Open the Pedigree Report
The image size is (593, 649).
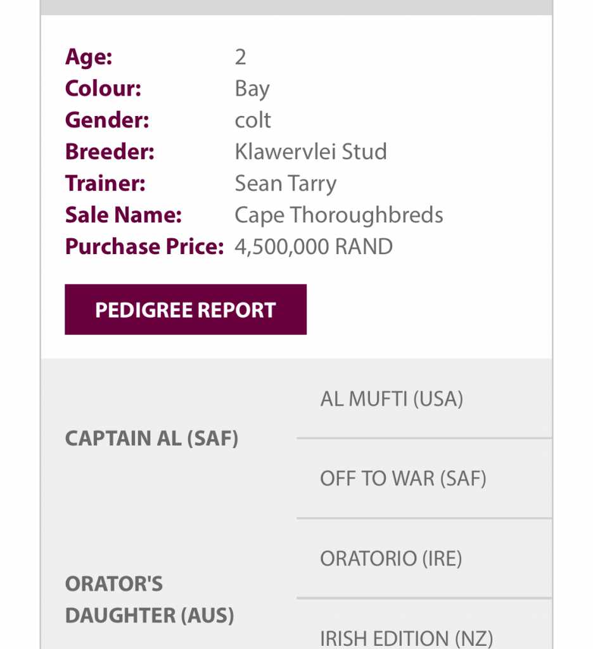pos(185,309)
